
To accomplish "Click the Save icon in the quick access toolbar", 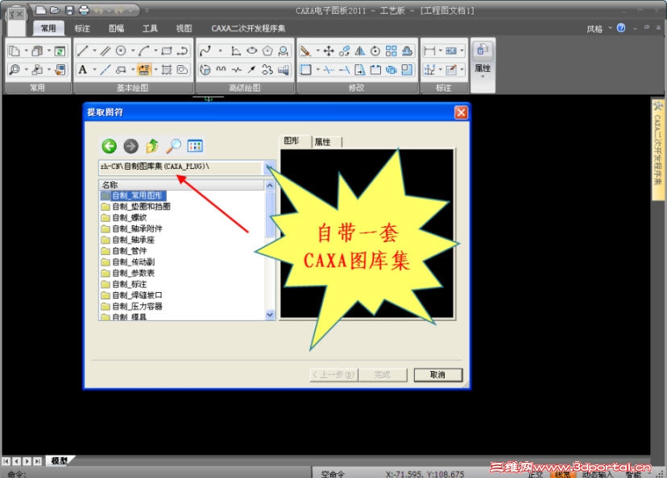I will (x=70, y=10).
